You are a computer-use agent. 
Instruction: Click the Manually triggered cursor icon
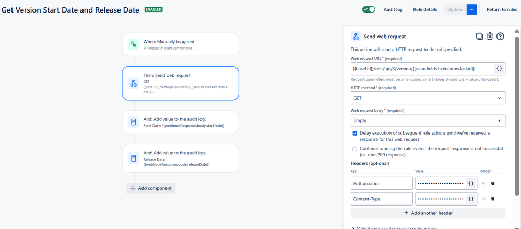coord(134,44)
